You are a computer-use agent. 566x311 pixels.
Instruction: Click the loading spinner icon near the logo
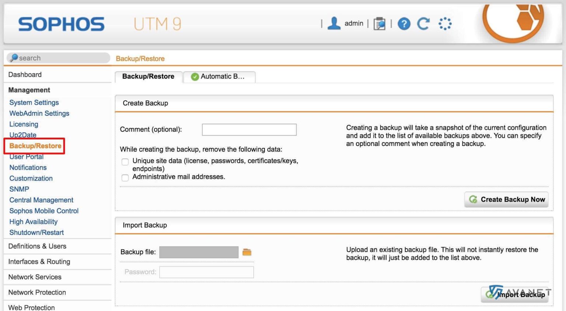pyautogui.click(x=444, y=23)
